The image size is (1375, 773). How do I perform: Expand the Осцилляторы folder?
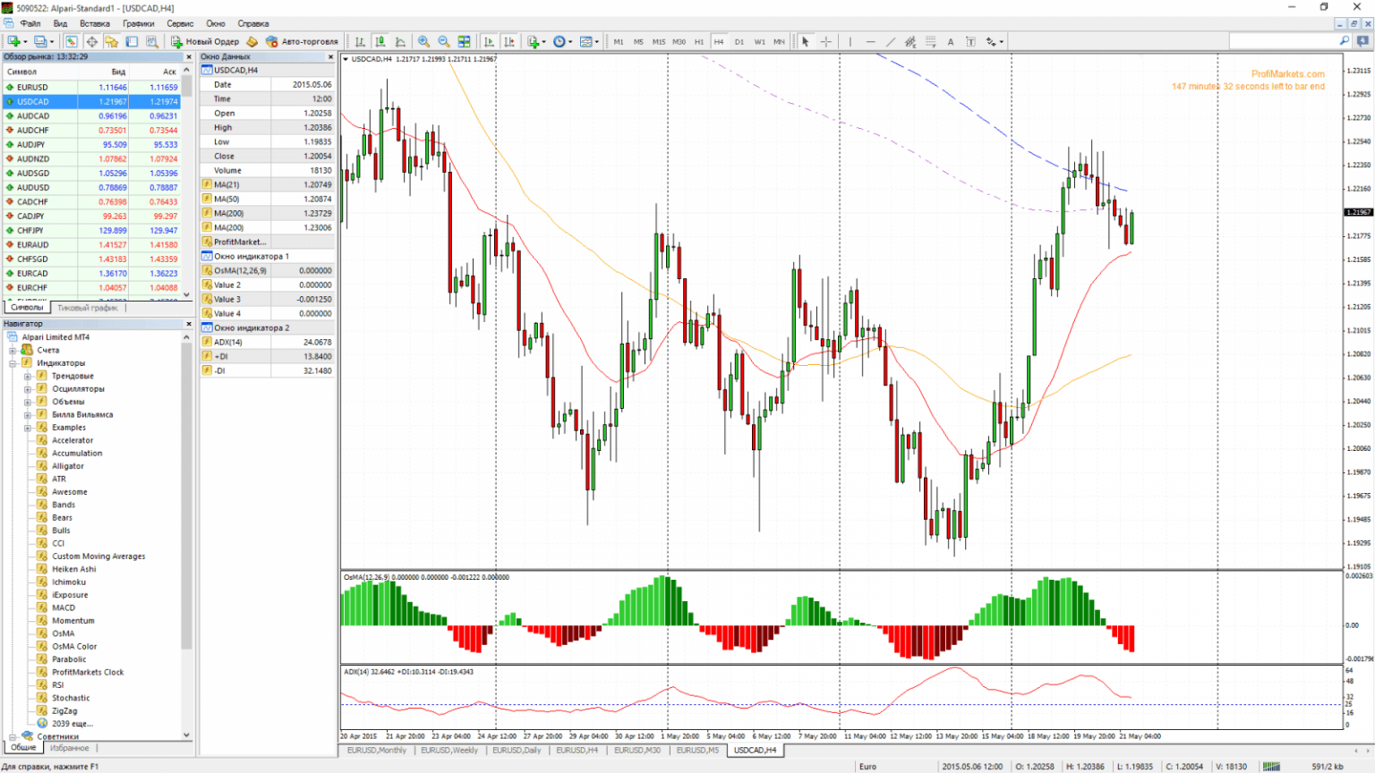coord(28,389)
